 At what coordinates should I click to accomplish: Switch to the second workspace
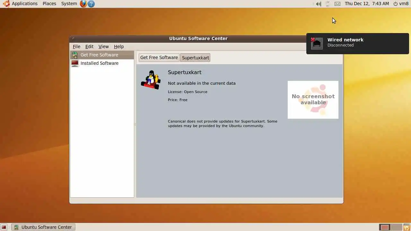(397, 227)
